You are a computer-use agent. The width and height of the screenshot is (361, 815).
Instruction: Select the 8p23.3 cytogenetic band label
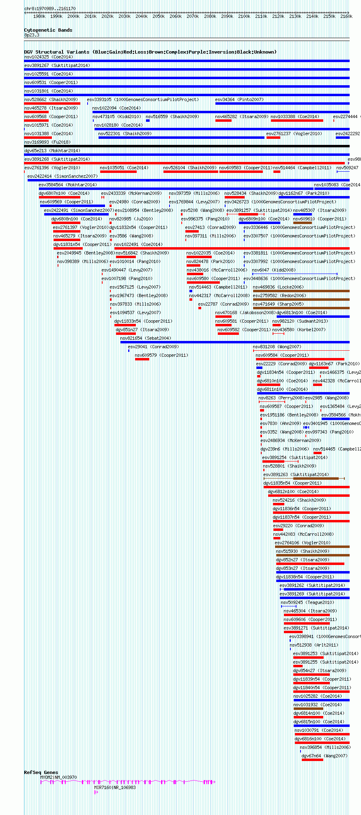pos(32,35)
